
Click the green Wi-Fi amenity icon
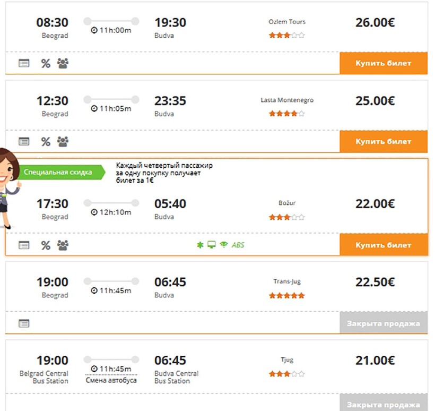pos(223,245)
